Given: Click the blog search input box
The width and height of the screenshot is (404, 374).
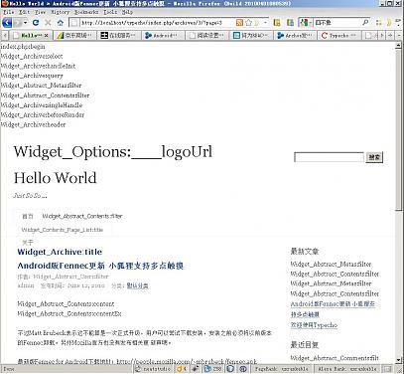Looking at the screenshot, I should click(x=329, y=157).
